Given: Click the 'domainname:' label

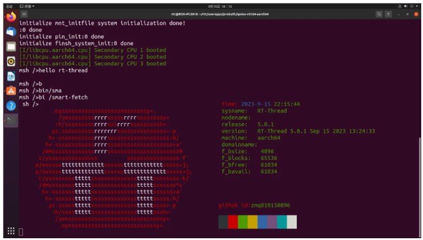Looking at the screenshot, I should (240, 144).
